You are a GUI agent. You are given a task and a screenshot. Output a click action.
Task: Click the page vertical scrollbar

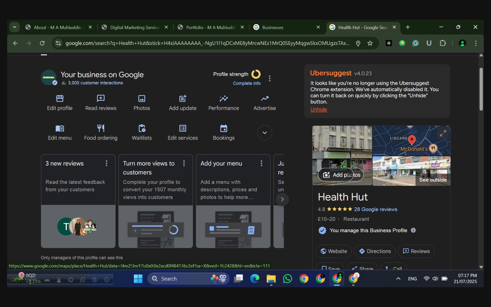[x=481, y=89]
